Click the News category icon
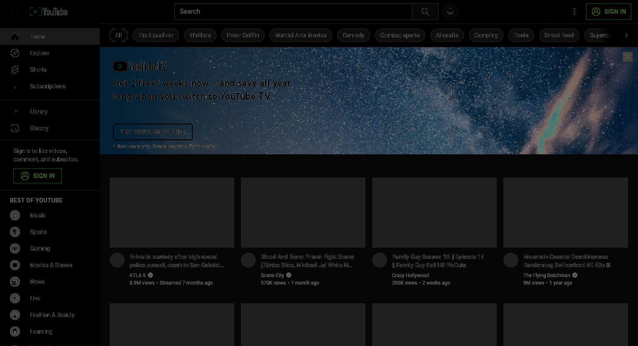 15,282
